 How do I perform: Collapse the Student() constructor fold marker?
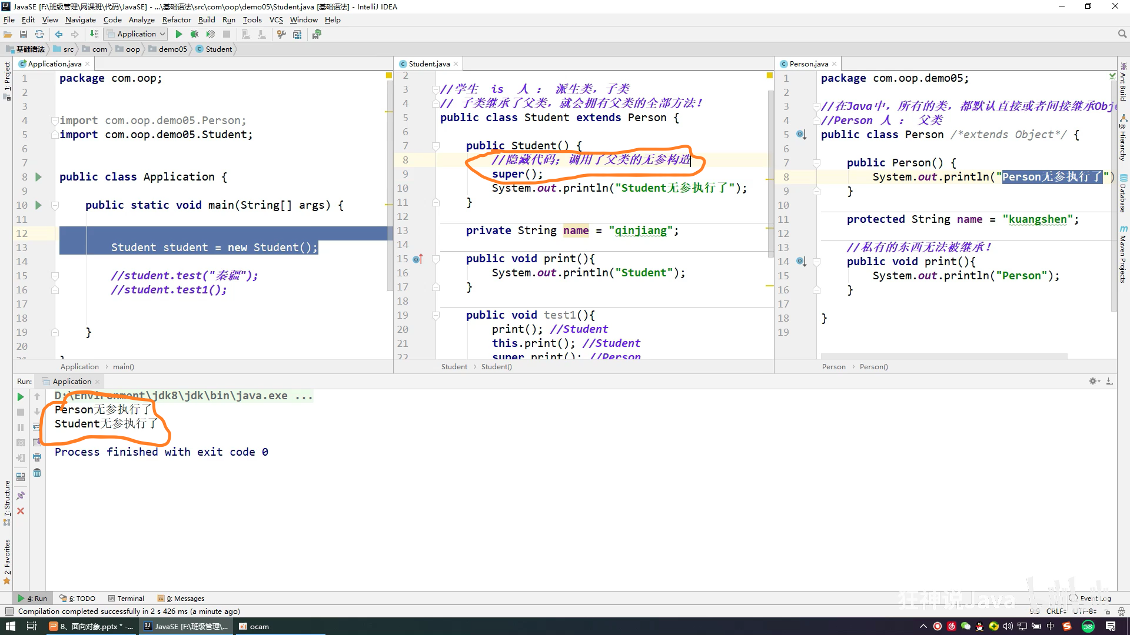point(436,146)
